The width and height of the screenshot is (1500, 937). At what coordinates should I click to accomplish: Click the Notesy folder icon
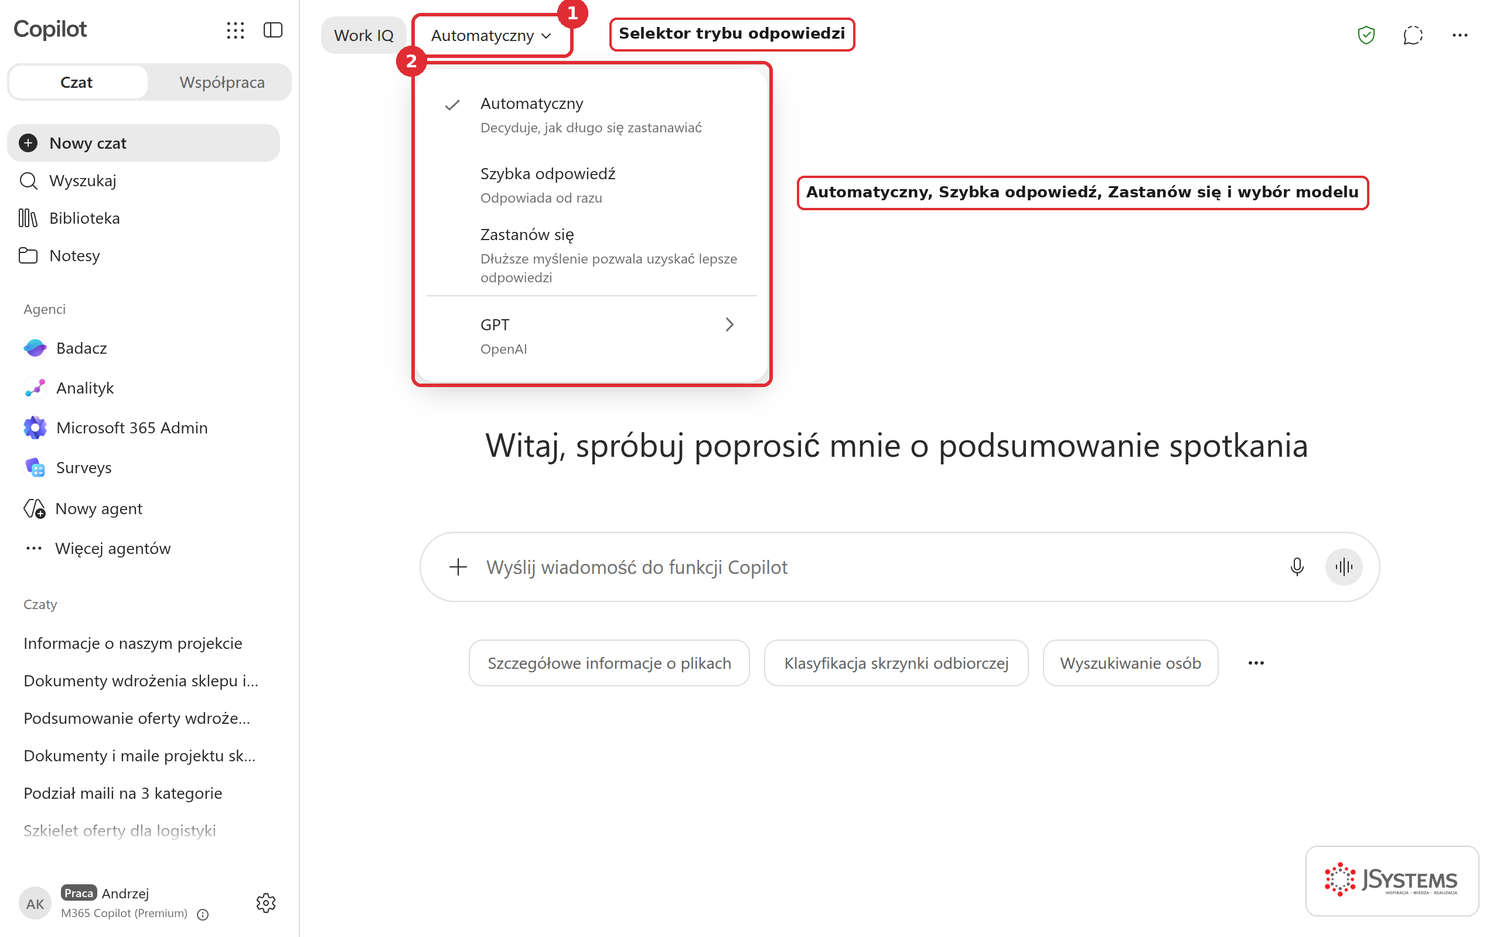pyautogui.click(x=28, y=255)
